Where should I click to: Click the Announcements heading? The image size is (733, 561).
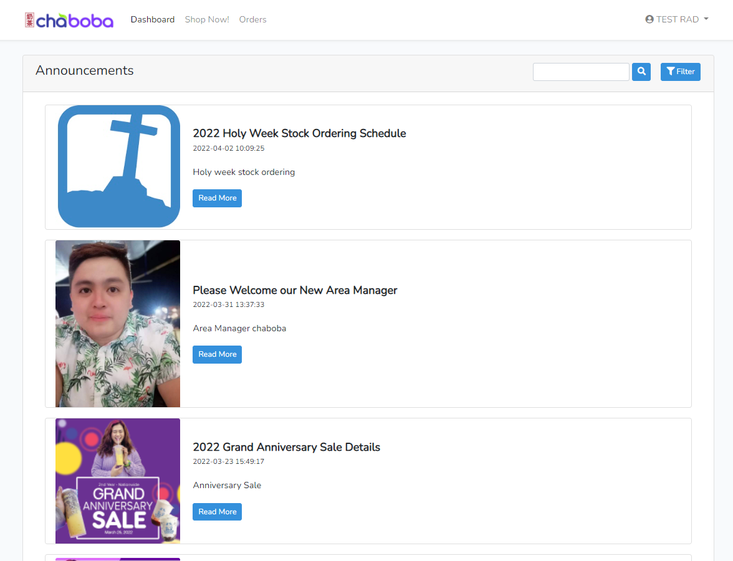(x=85, y=70)
